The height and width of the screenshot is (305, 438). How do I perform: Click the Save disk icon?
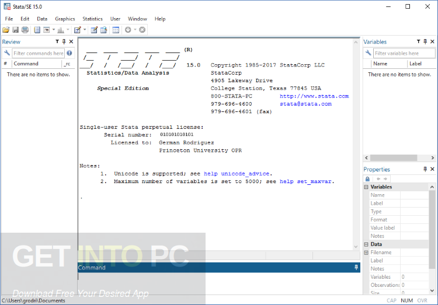15,30
